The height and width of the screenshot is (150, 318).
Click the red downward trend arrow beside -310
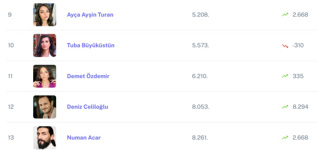pyautogui.click(x=285, y=46)
